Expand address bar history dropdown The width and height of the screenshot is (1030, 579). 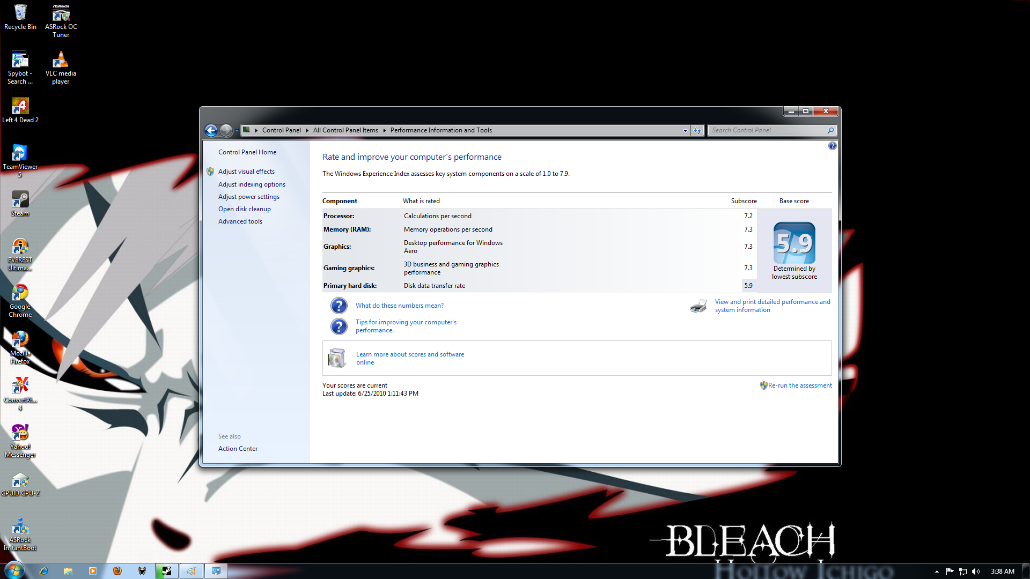[685, 130]
